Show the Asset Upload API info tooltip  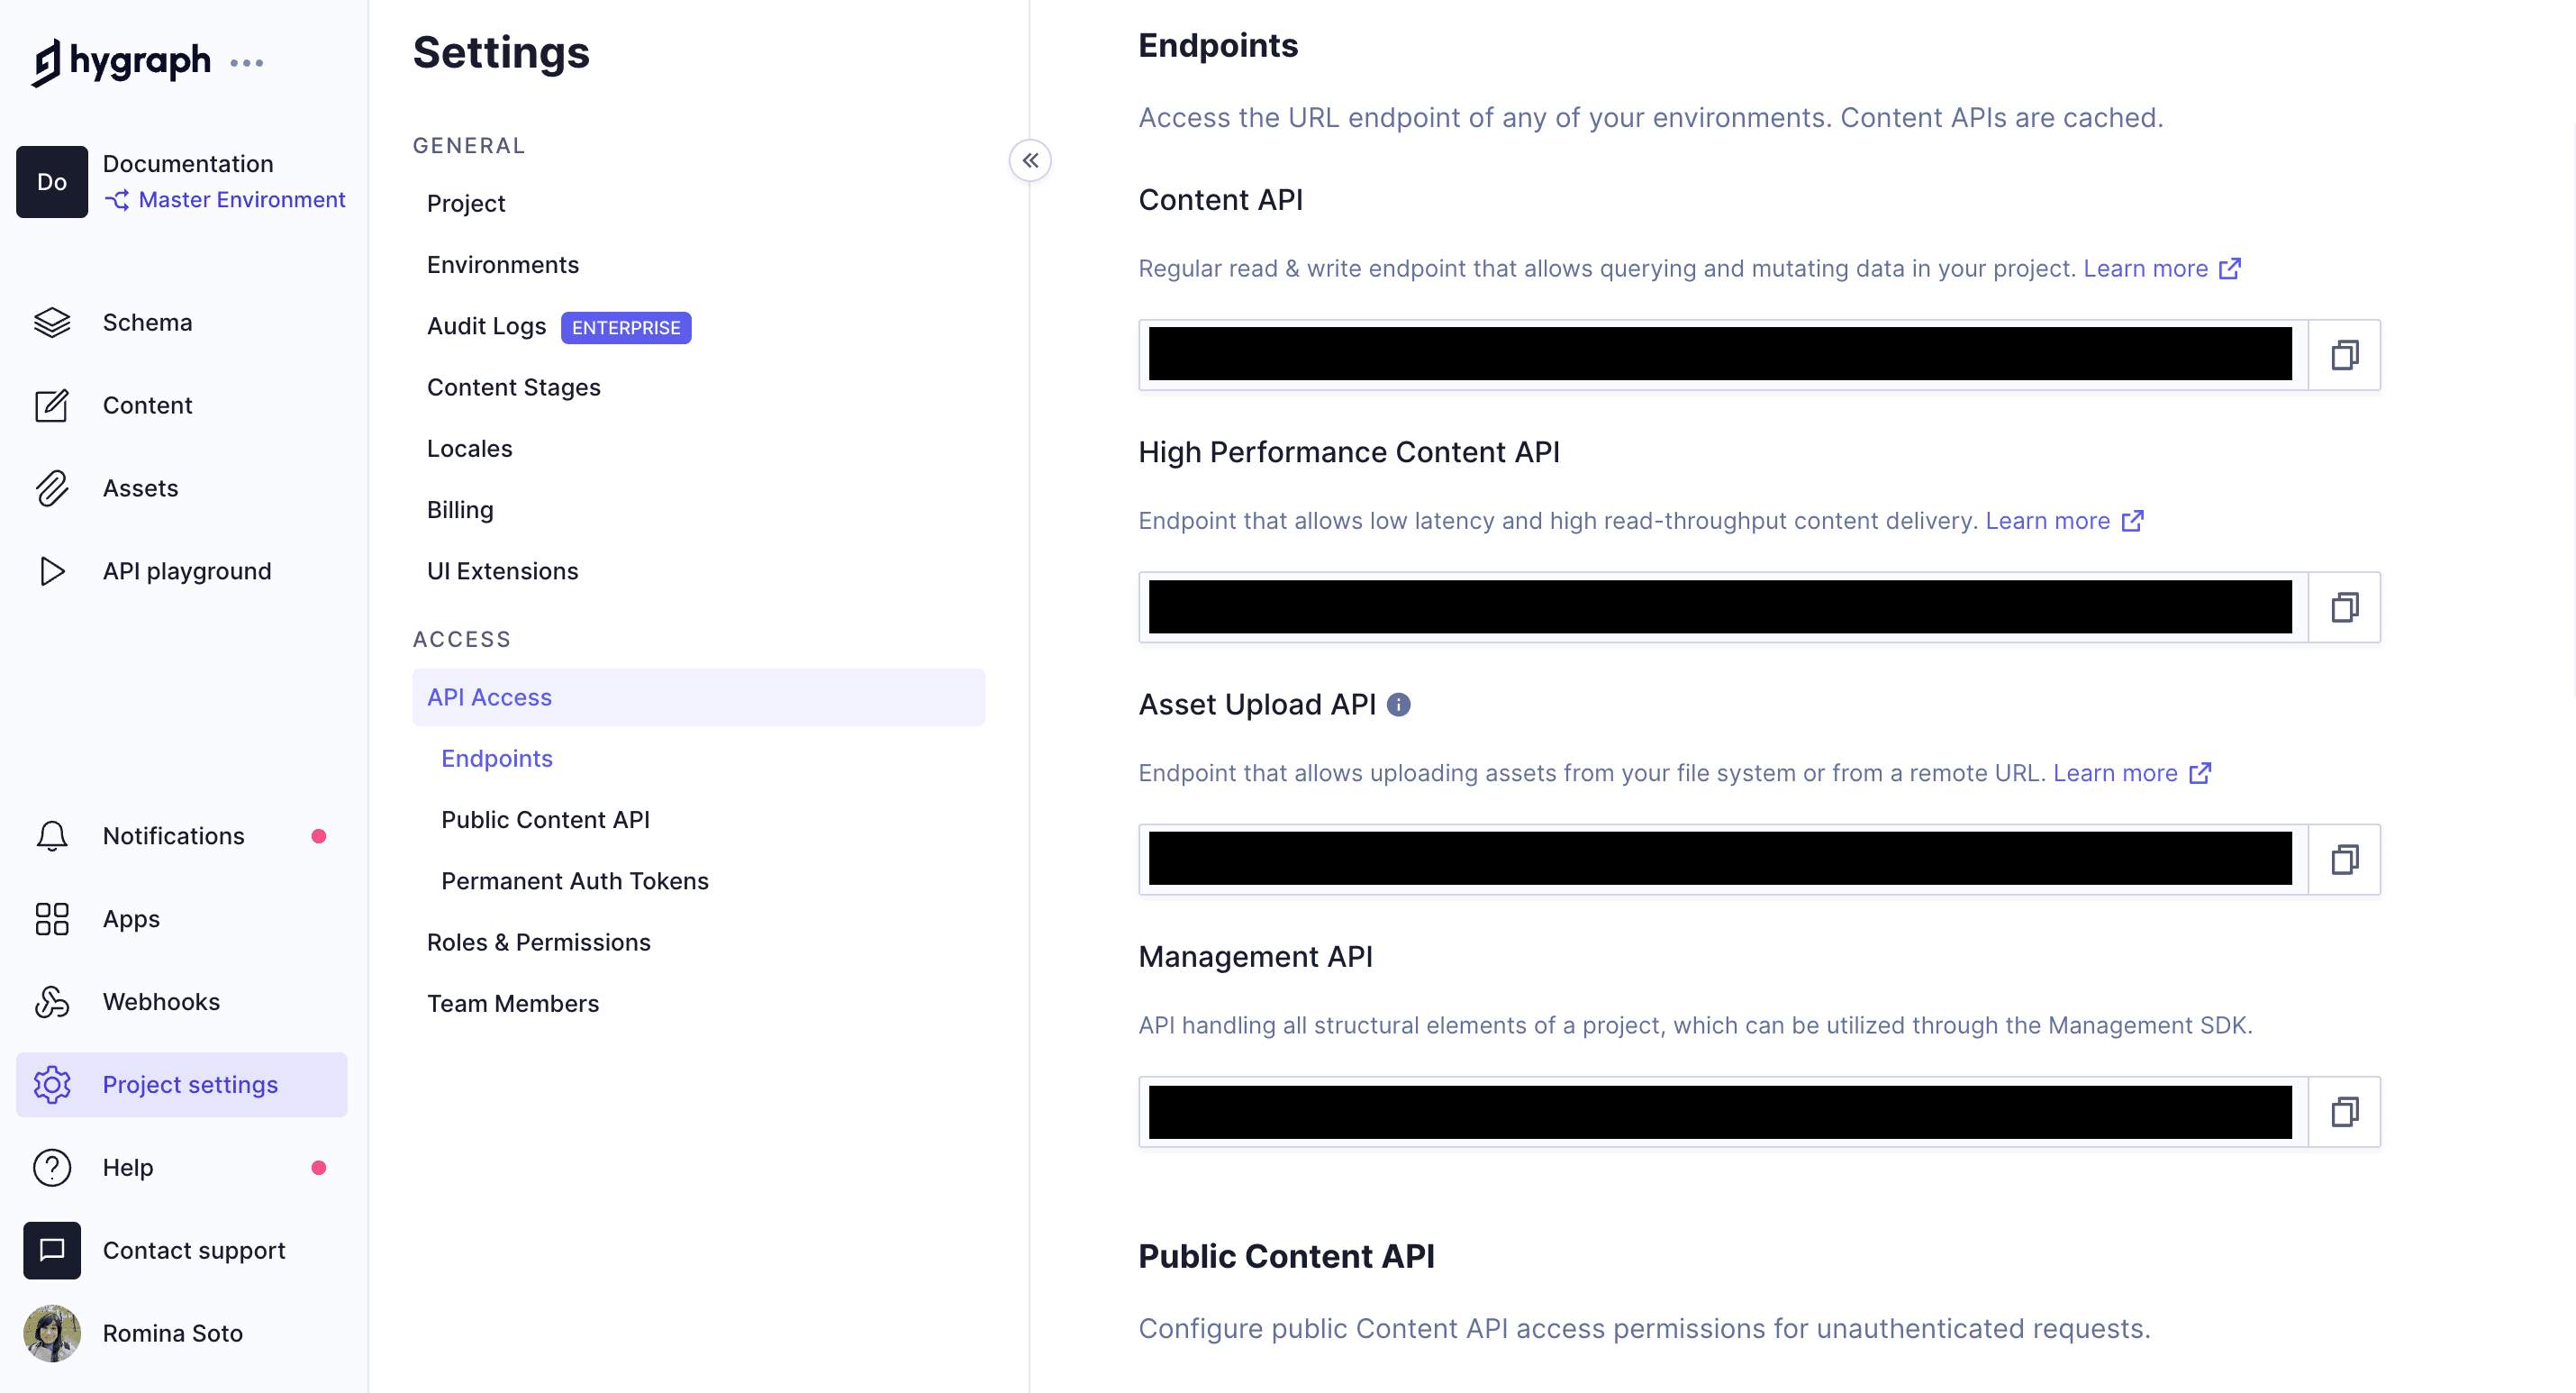click(x=1399, y=704)
